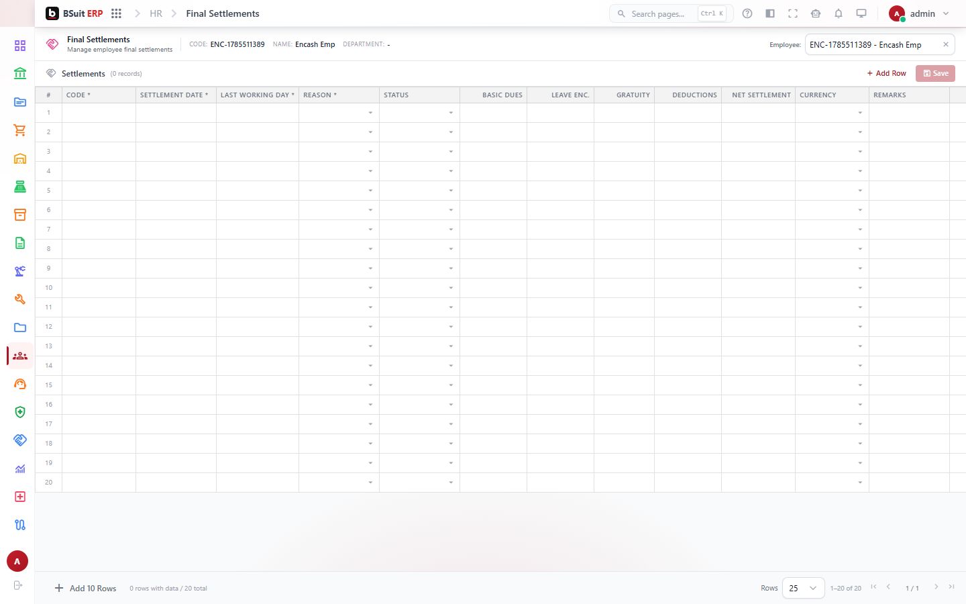This screenshot has width=966, height=604.
Task: Go to the next page arrow in pagination
Action: tap(936, 587)
